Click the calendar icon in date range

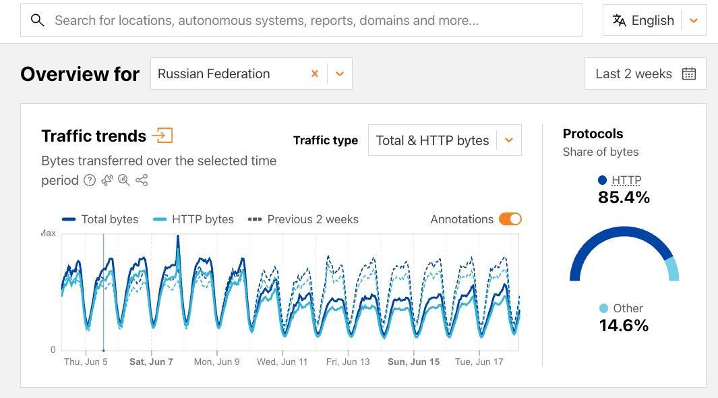(689, 74)
